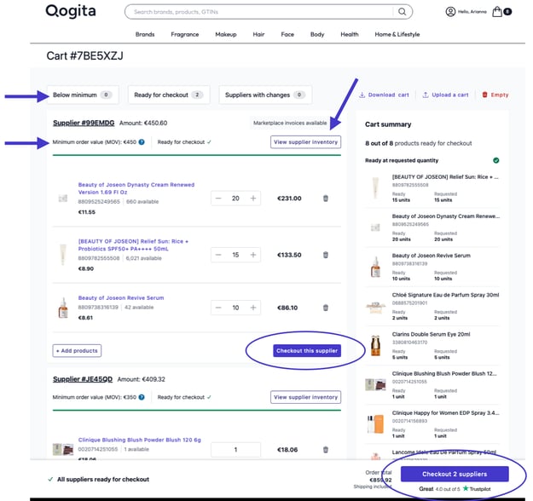533x501 pixels.
Task: Click the Upload a cart link
Action: coord(445,95)
